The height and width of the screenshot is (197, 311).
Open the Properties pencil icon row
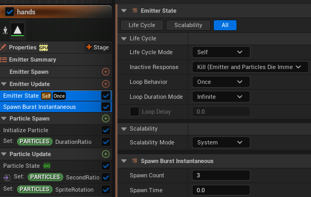pyautogui.click(x=3, y=47)
